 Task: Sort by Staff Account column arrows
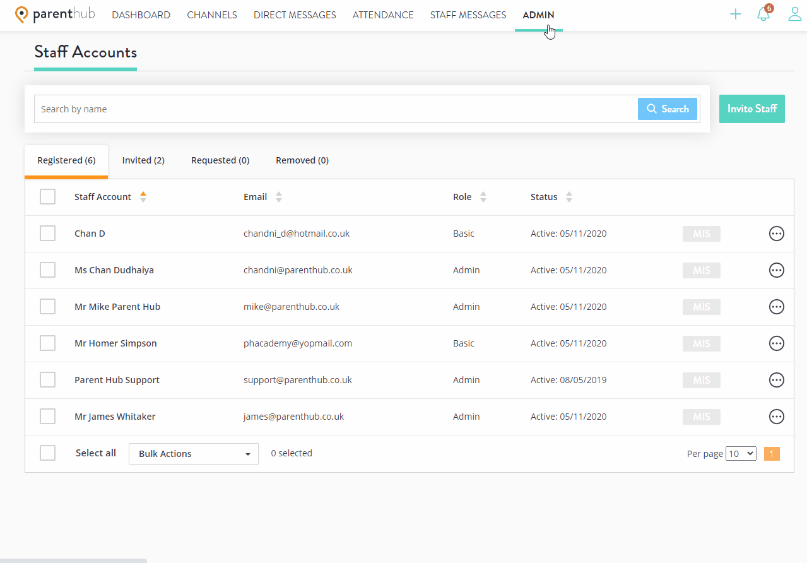coord(143,197)
